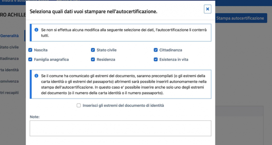Open the Generalità sidebar tab
Image resolution: width=272 pixels, height=145 pixels.
point(9,36)
